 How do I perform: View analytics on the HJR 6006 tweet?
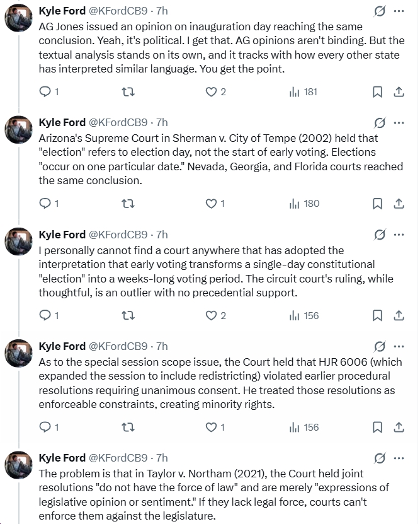point(304,428)
